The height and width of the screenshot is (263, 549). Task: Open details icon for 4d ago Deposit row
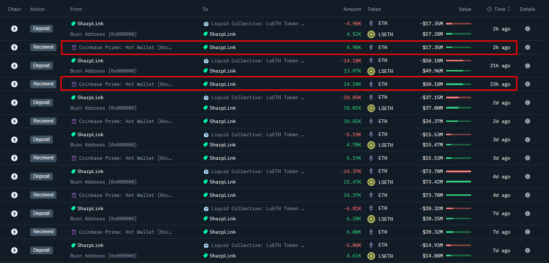(527, 176)
